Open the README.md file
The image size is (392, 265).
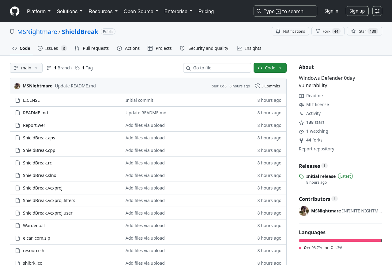coord(36,113)
